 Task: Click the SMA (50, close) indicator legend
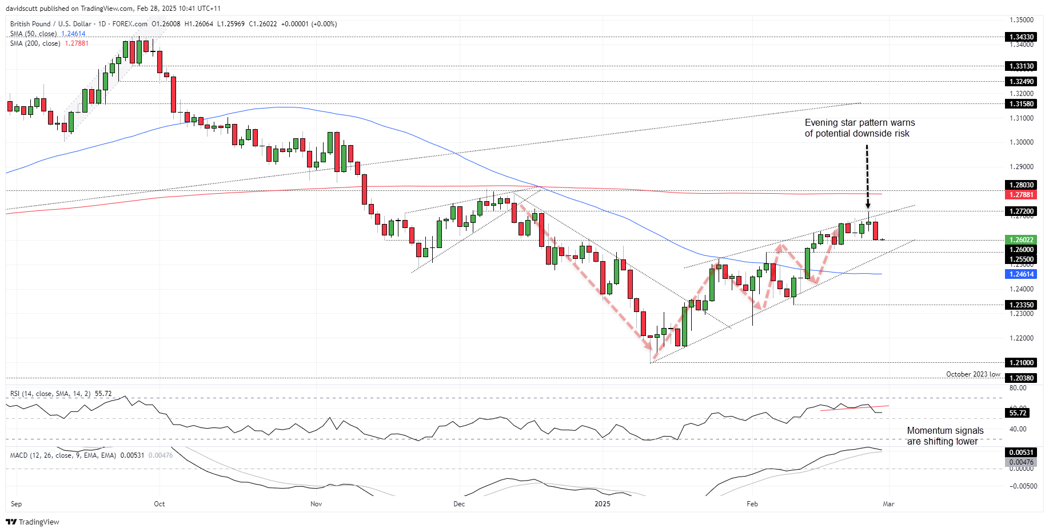(33, 34)
